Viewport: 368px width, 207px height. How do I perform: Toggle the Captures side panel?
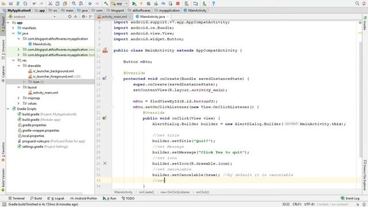pos(3,74)
